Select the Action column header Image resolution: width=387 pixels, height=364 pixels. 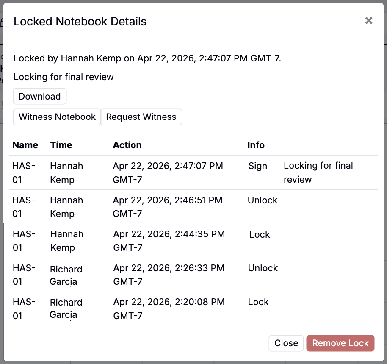(x=127, y=145)
